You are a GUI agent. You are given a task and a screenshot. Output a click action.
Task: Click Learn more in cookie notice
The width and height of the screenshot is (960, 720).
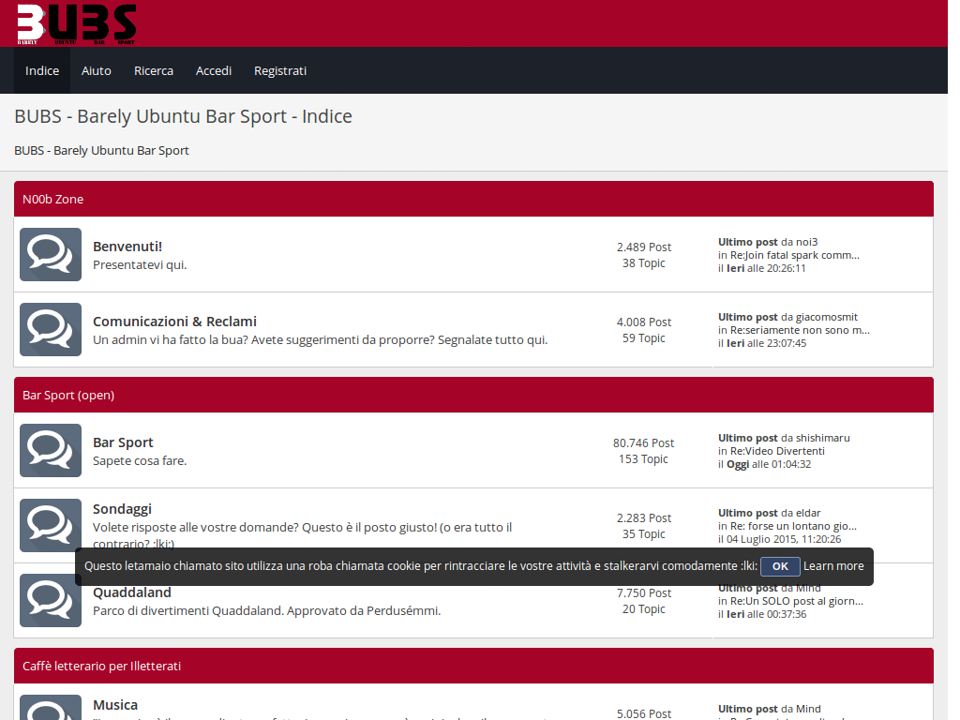coord(833,566)
